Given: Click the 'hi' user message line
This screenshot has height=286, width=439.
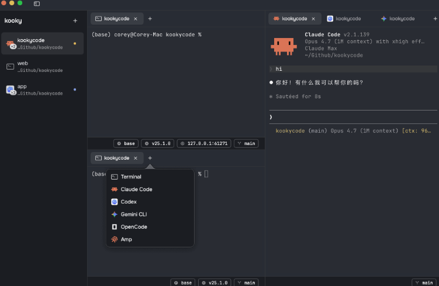Looking at the screenshot, I should (x=353, y=69).
